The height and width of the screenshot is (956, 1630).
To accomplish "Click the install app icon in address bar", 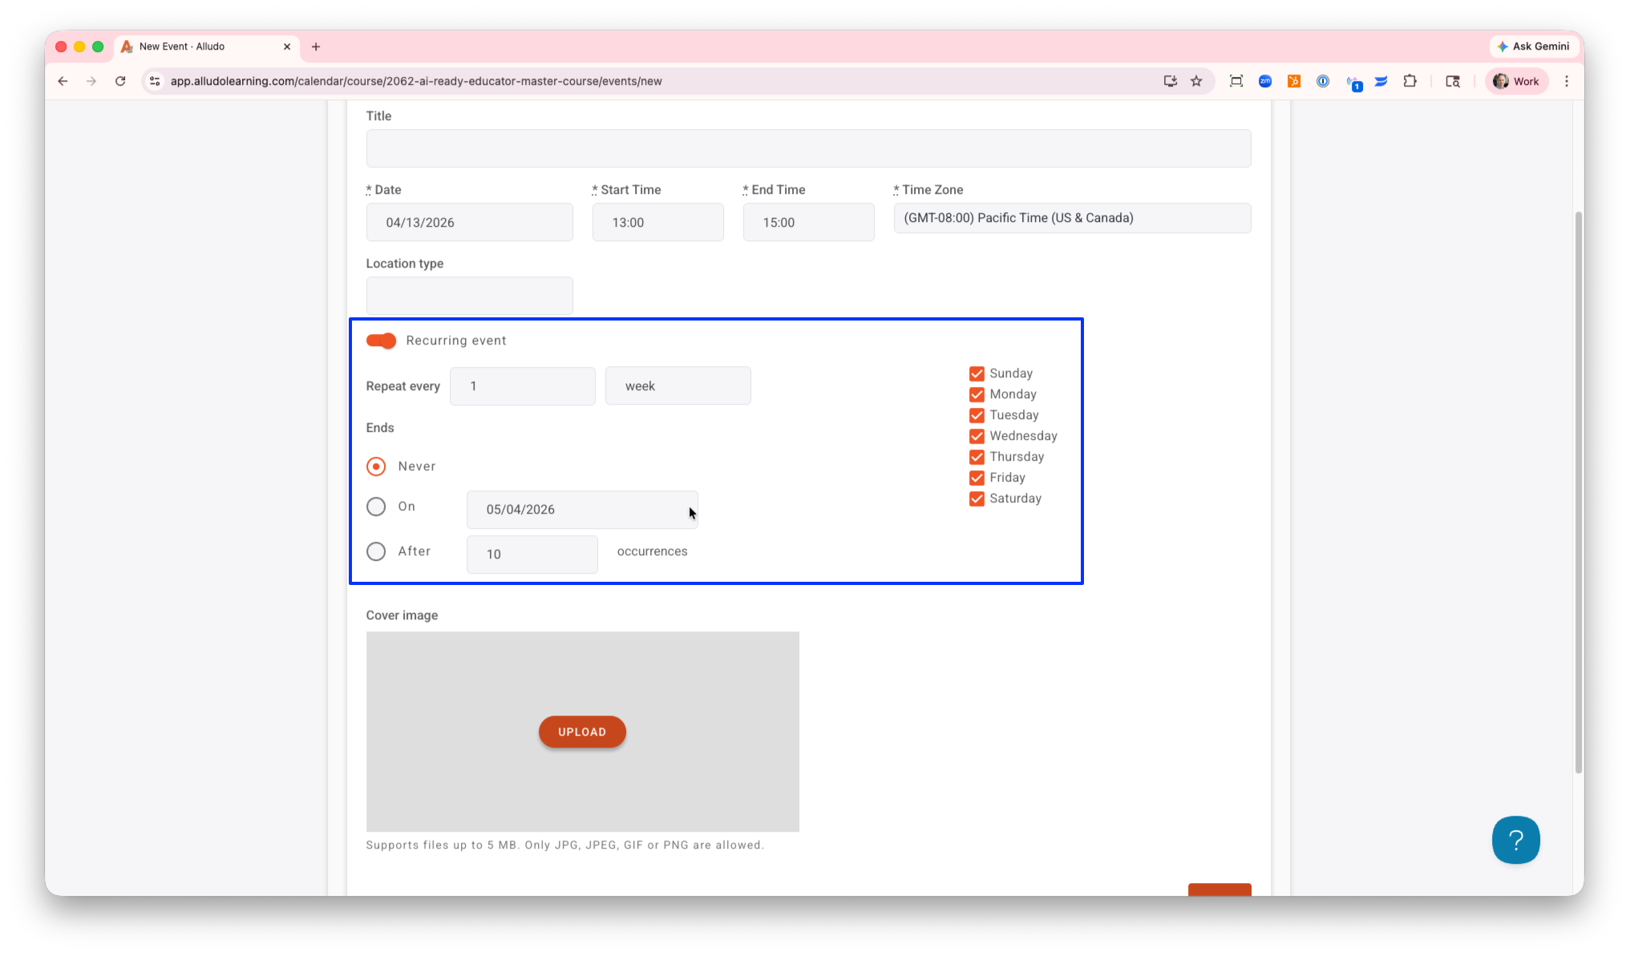I will 1171,81.
